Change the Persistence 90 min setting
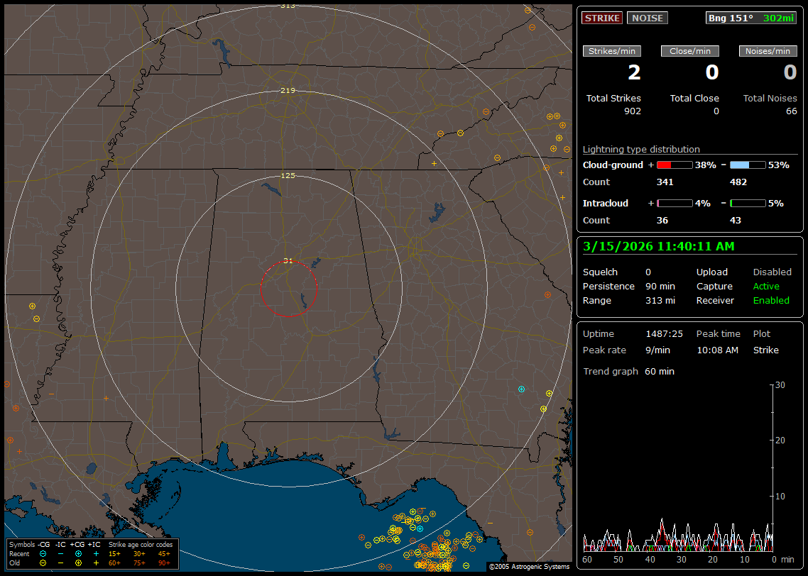 click(660, 286)
